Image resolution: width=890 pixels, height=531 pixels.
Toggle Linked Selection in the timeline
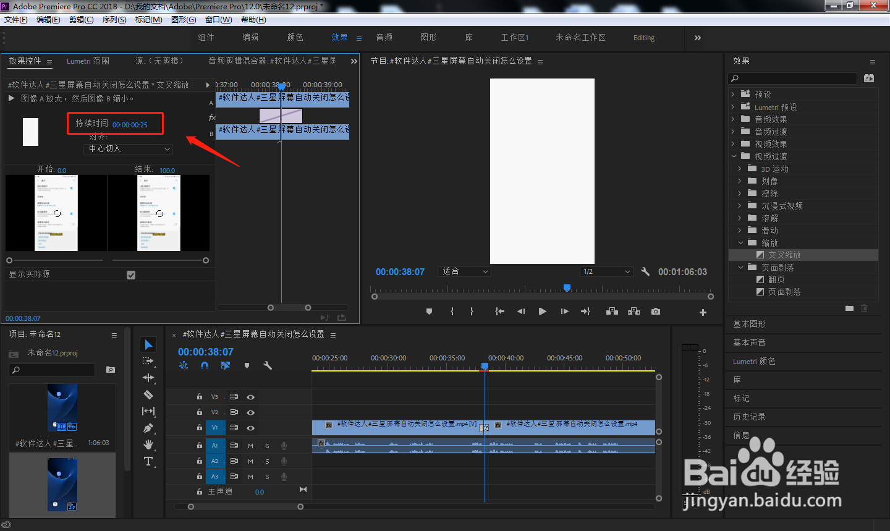(226, 365)
